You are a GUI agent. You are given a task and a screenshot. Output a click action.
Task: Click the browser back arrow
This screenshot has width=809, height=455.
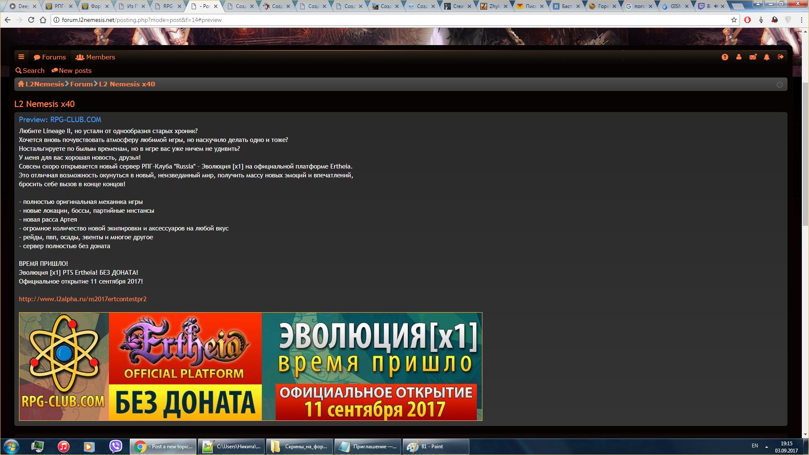8,20
